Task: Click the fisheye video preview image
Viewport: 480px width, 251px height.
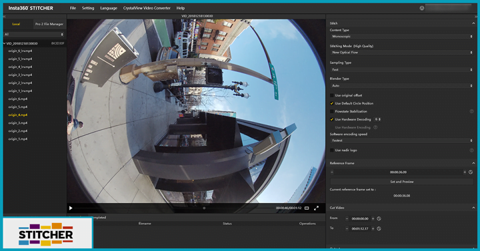Action: click(196, 111)
